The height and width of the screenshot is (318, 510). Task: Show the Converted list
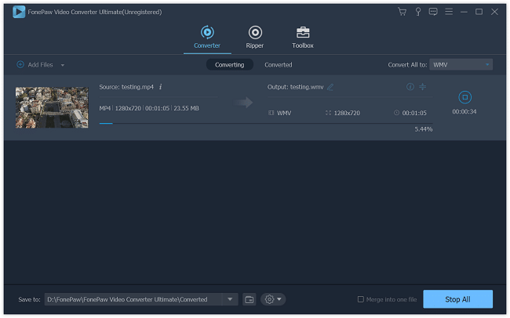(278, 65)
